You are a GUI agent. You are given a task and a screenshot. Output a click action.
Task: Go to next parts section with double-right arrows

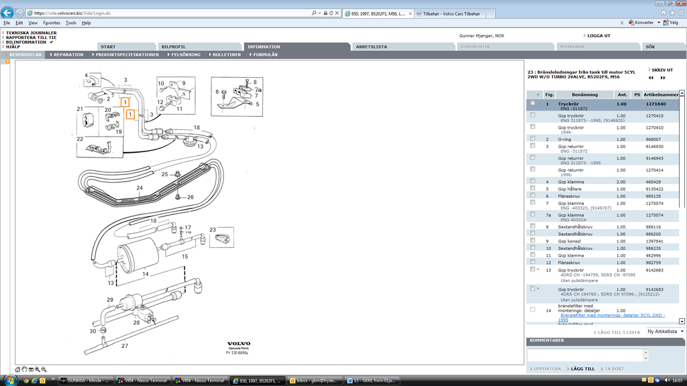(x=663, y=78)
